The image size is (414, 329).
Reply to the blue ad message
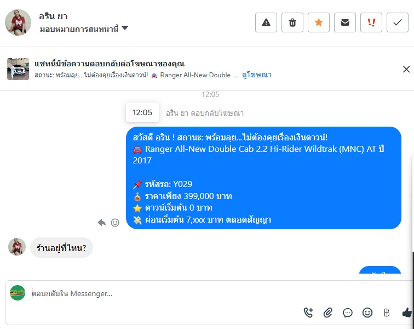point(102,223)
